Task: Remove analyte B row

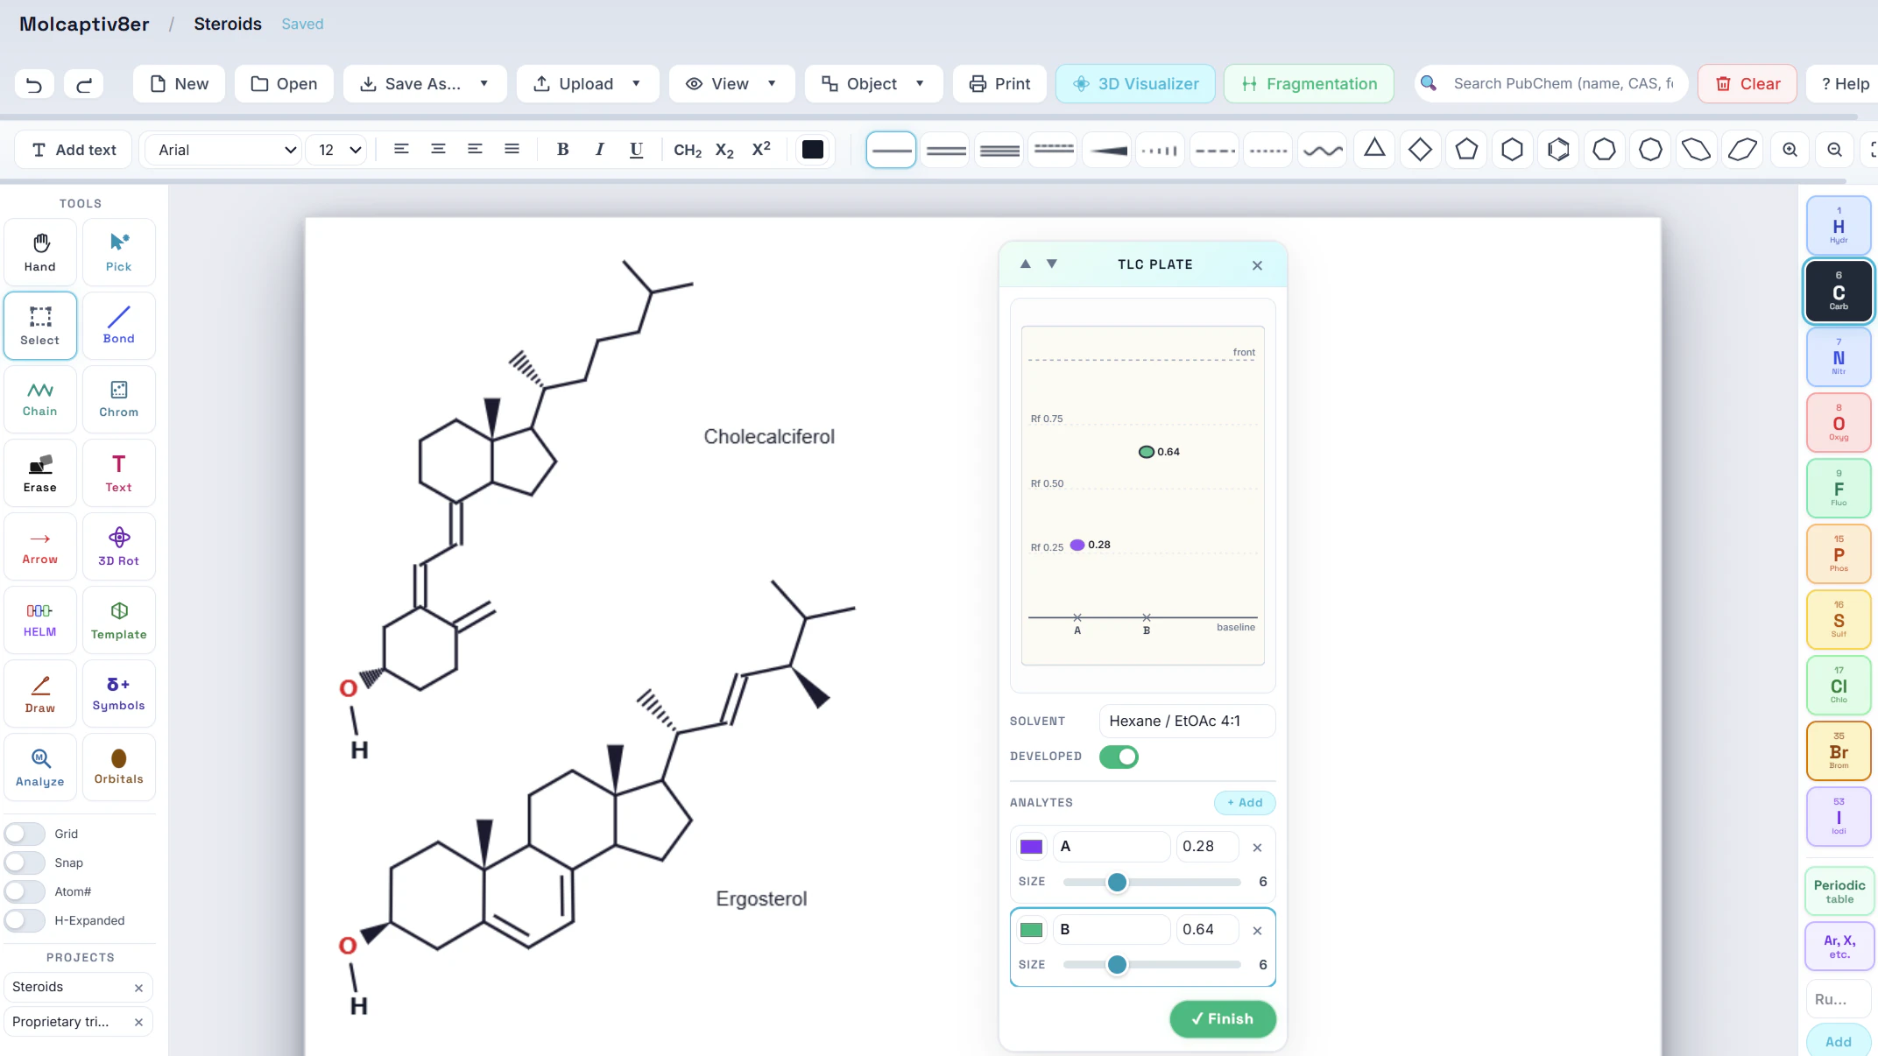Action: [x=1257, y=930]
